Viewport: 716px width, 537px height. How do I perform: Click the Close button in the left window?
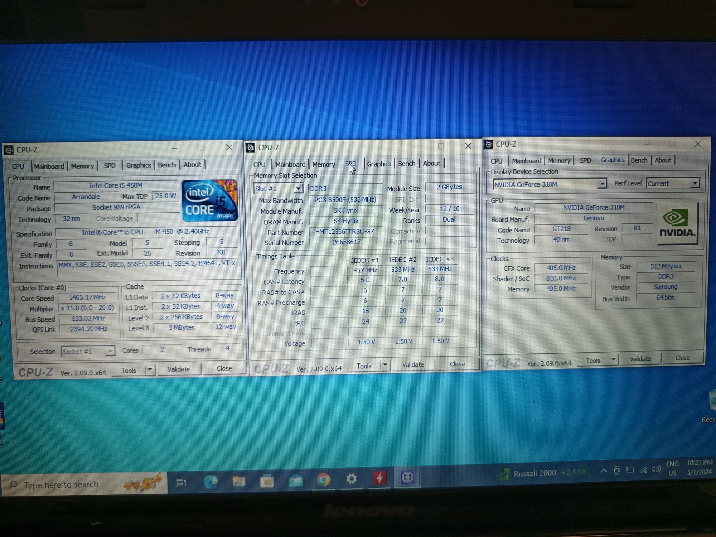click(x=224, y=368)
